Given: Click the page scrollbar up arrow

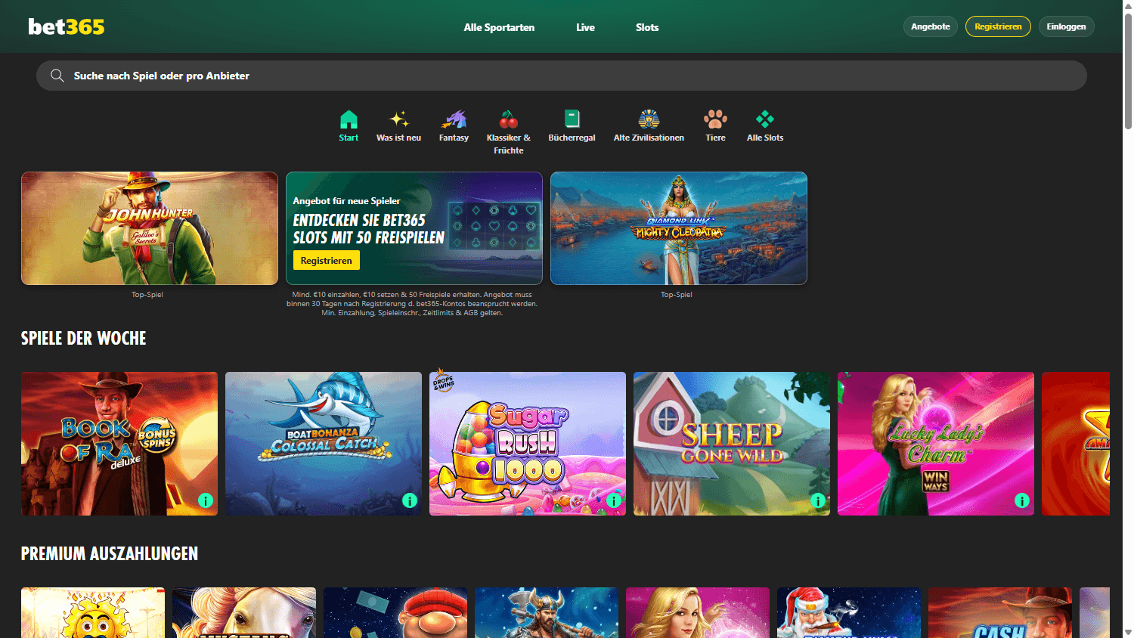Looking at the screenshot, I should (1128, 5).
